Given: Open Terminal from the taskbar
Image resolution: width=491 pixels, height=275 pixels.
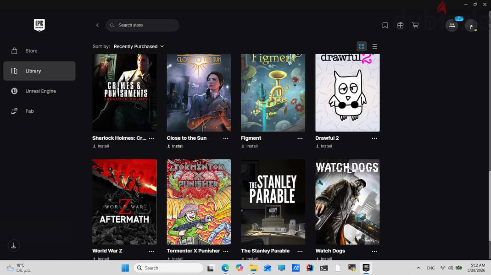Looking at the screenshot, I should (x=324, y=268).
